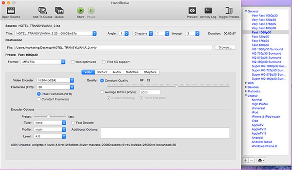
Task: Select Average Bitrate (kbps) radio button
Action: [x=102, y=92]
